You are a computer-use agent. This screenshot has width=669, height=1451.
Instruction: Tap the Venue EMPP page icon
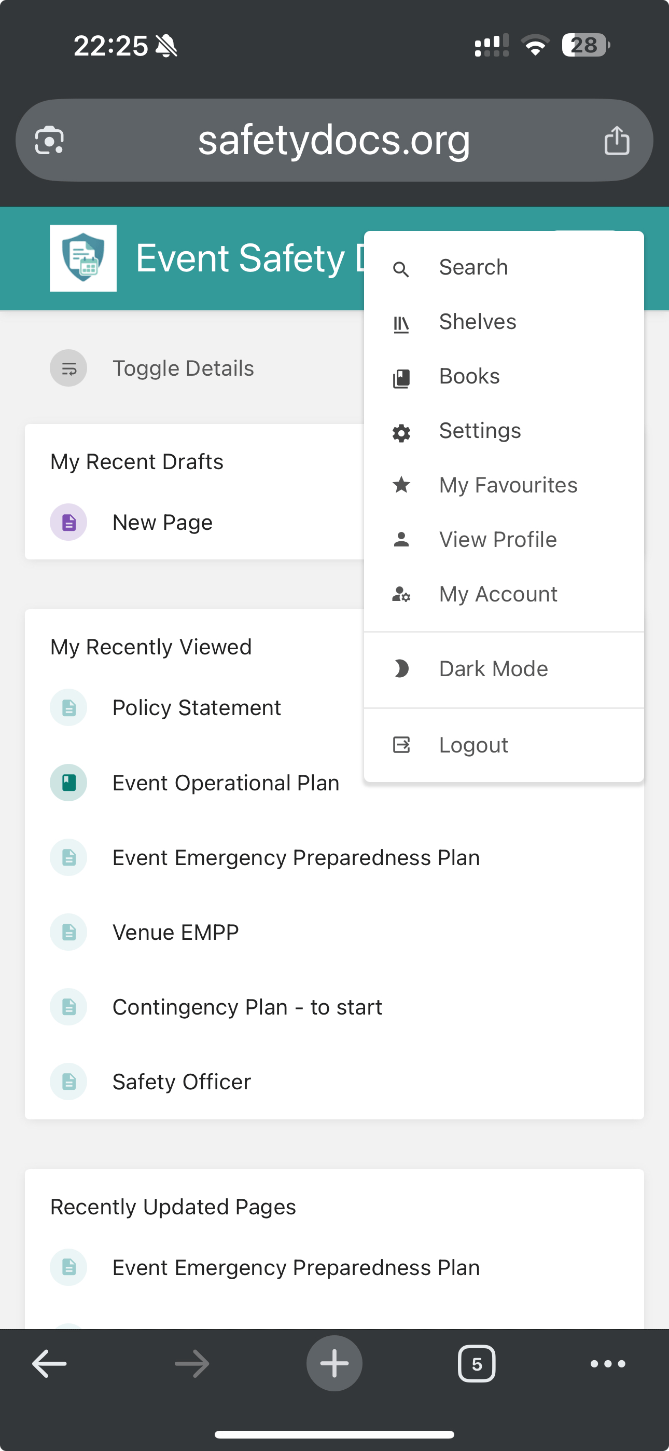68,932
